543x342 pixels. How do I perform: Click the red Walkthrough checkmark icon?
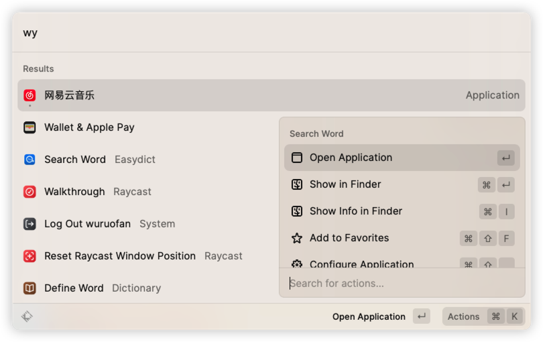[x=29, y=192]
